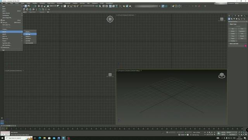Click the Plane primitive button
Viewport: 248px width, 140px height.
[x=242, y=38]
